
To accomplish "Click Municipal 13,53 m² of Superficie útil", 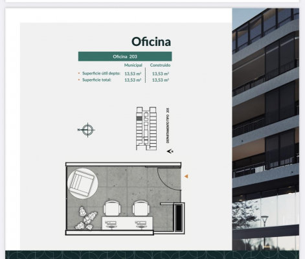I will (x=133, y=74).
